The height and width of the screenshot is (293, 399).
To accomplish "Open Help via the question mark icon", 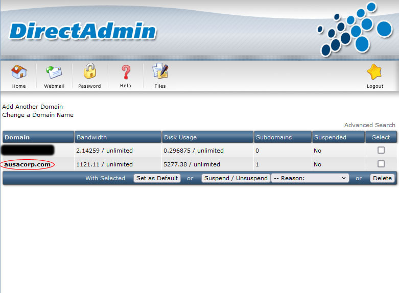I will pyautogui.click(x=125, y=72).
